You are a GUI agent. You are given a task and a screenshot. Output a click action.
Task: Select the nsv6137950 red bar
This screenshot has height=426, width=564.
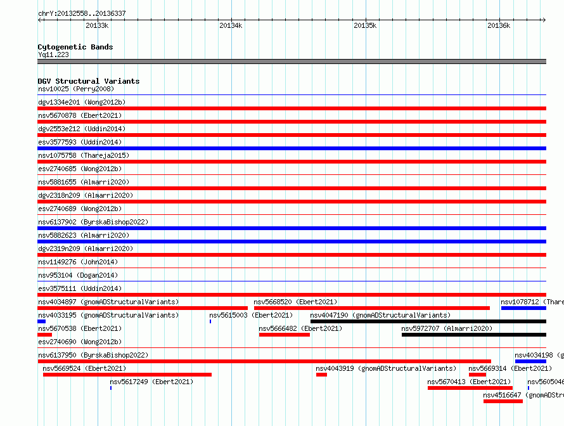click(264, 361)
